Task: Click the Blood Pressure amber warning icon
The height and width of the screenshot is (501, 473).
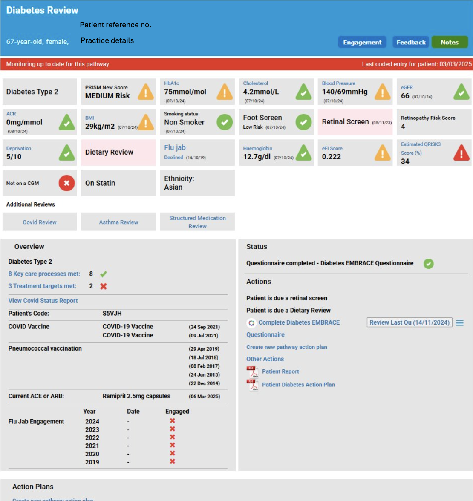Action: (x=383, y=92)
